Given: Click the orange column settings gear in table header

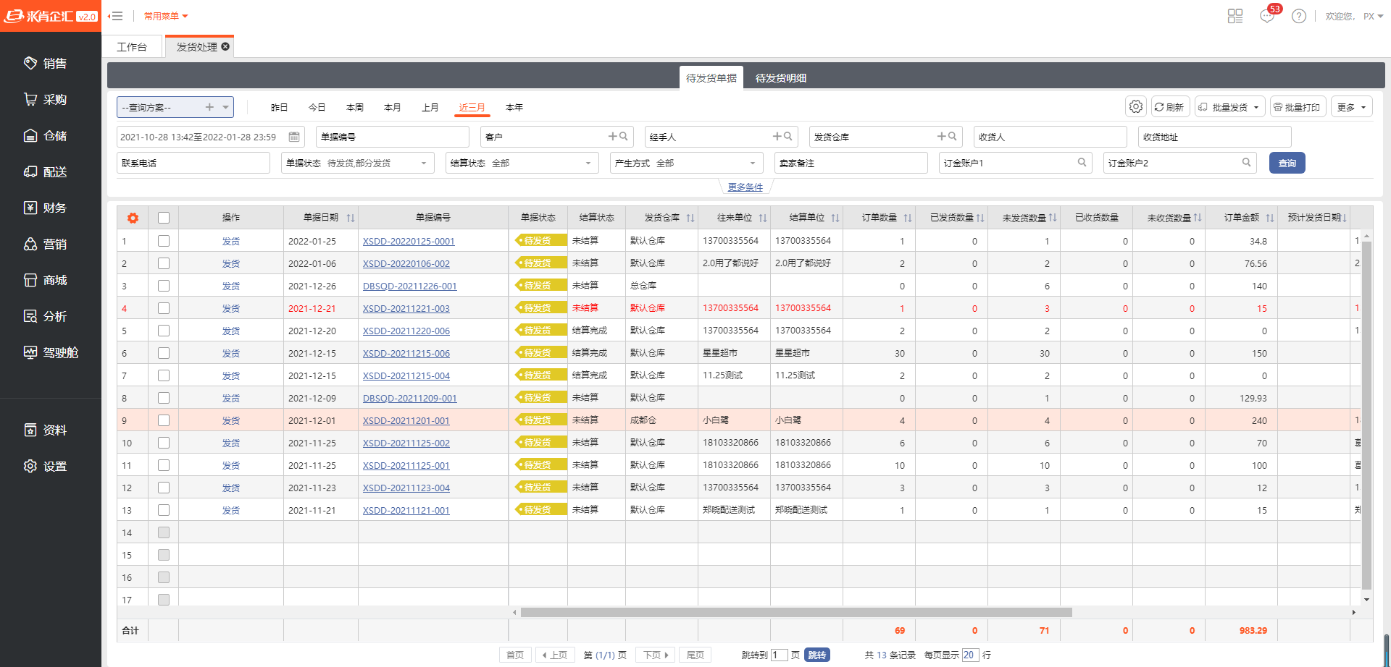Looking at the screenshot, I should [133, 218].
